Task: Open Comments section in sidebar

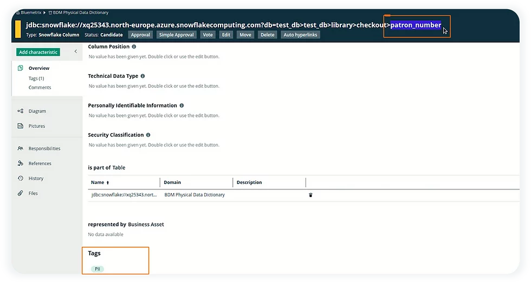Action: click(x=40, y=88)
